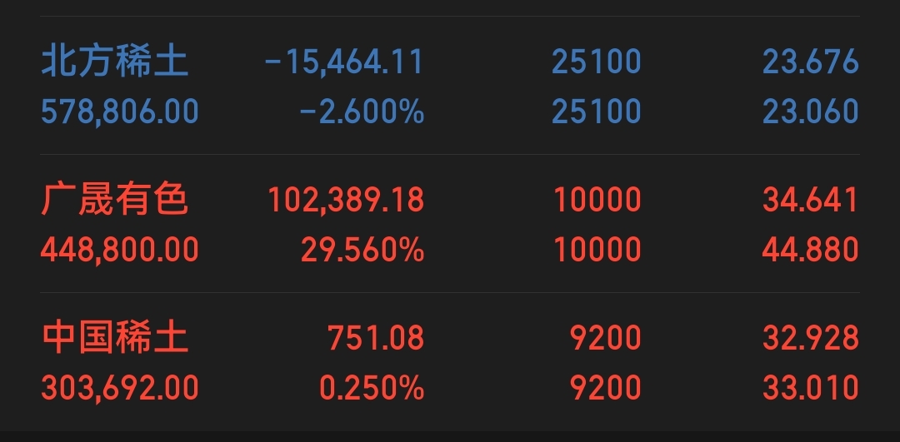This screenshot has width=900, height=442.
Task: Click 广晟有色 current price 44.880
Action: click(x=811, y=250)
